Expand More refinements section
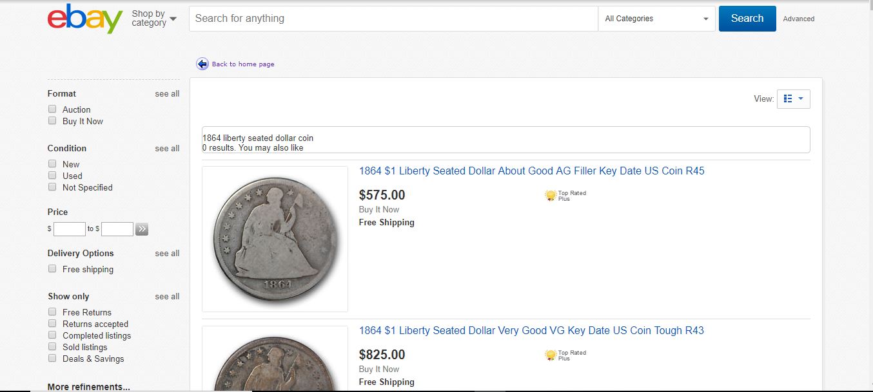This screenshot has height=392, width=873. pyautogui.click(x=88, y=387)
